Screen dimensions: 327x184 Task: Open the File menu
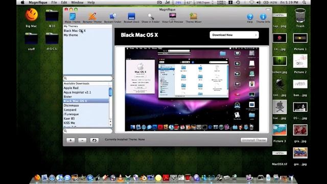click(54, 3)
